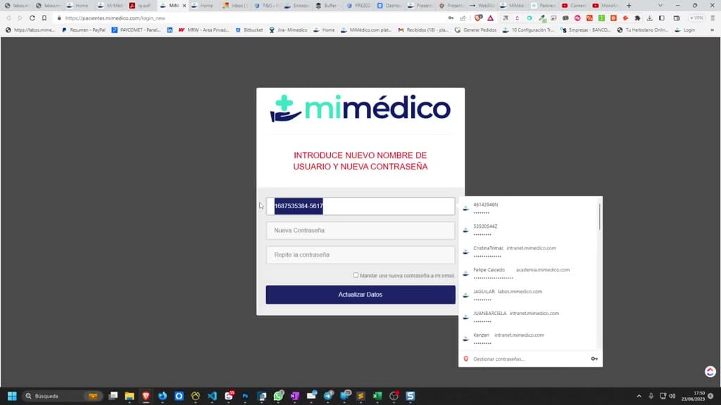721x405 pixels.
Task: Click the VPN button in the toolbar
Action: click(x=697, y=18)
